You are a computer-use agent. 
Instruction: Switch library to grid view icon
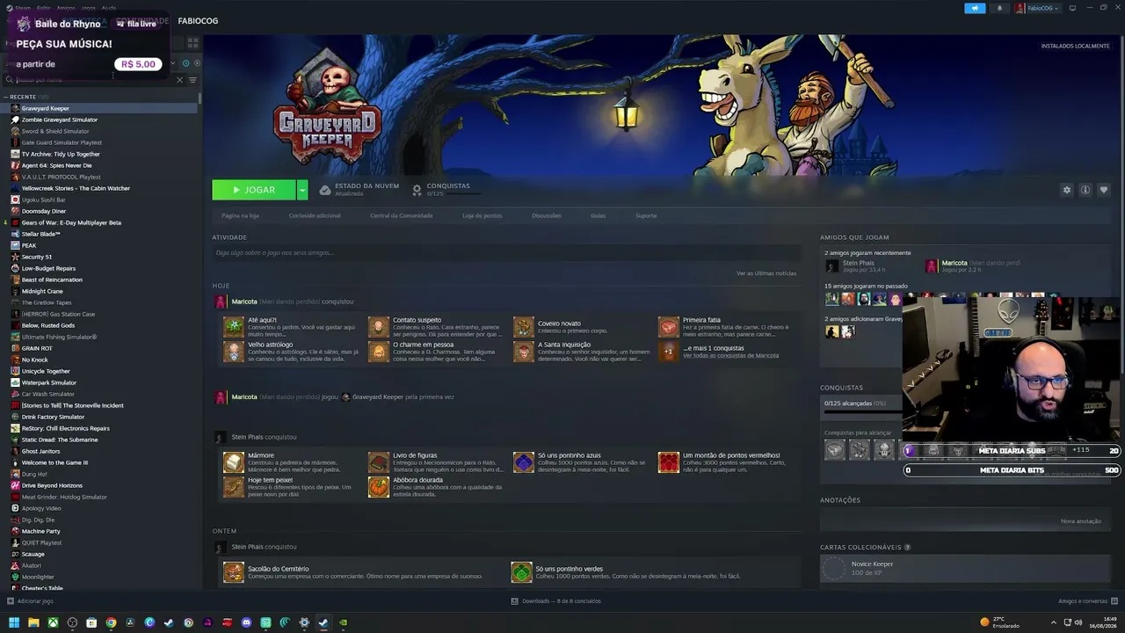(192, 42)
